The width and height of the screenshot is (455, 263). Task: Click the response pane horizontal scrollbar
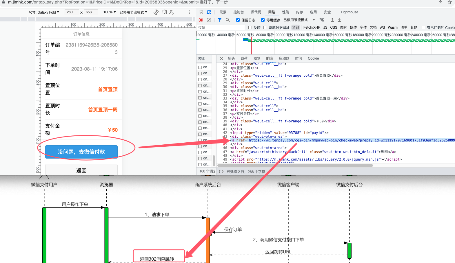pos(296,165)
